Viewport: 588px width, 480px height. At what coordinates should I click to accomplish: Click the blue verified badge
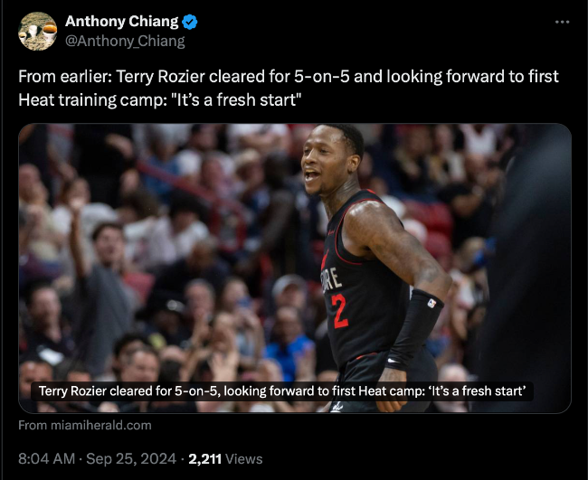tap(190, 22)
